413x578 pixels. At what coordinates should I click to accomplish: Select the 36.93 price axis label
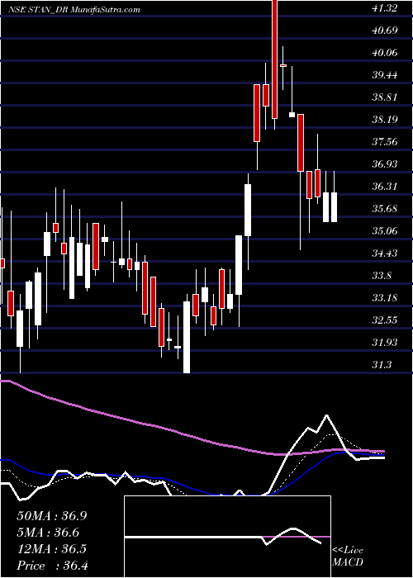click(x=385, y=164)
